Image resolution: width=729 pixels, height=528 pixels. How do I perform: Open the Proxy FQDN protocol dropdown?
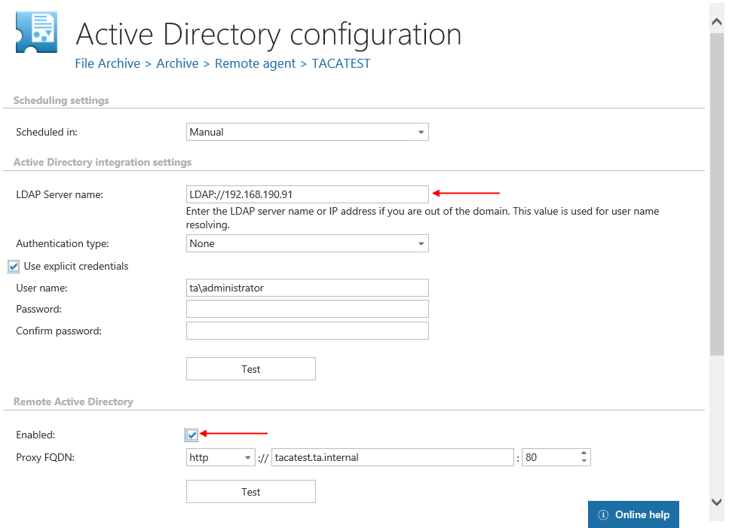[x=220, y=457]
